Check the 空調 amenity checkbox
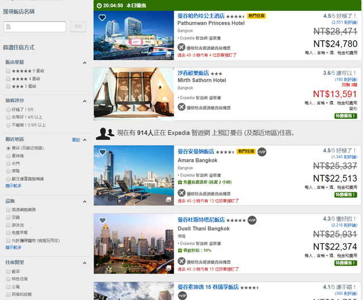This screenshot has width=363, height=300. 8,217
